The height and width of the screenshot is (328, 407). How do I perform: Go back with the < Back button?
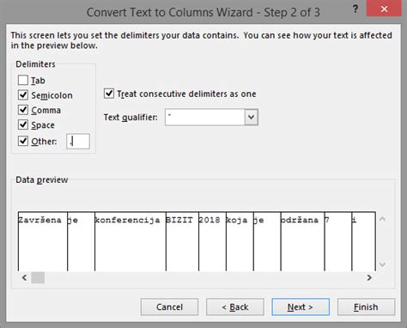pyautogui.click(x=235, y=307)
